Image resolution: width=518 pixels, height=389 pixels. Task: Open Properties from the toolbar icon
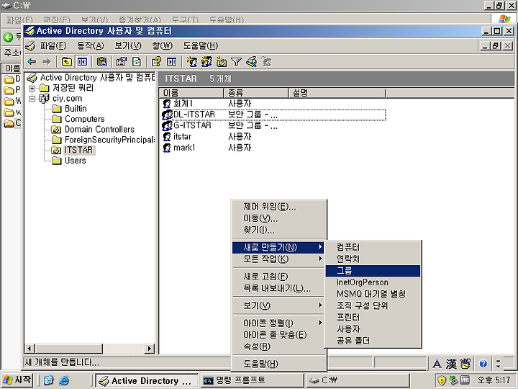122,62
